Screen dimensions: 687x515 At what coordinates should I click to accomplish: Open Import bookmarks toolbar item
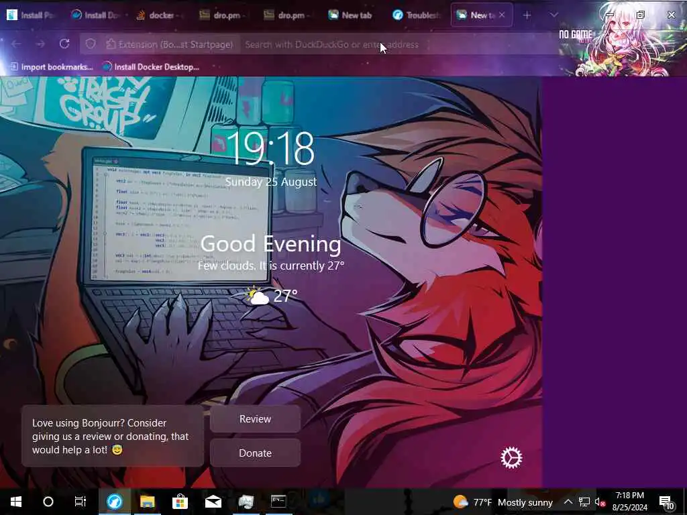(52, 67)
